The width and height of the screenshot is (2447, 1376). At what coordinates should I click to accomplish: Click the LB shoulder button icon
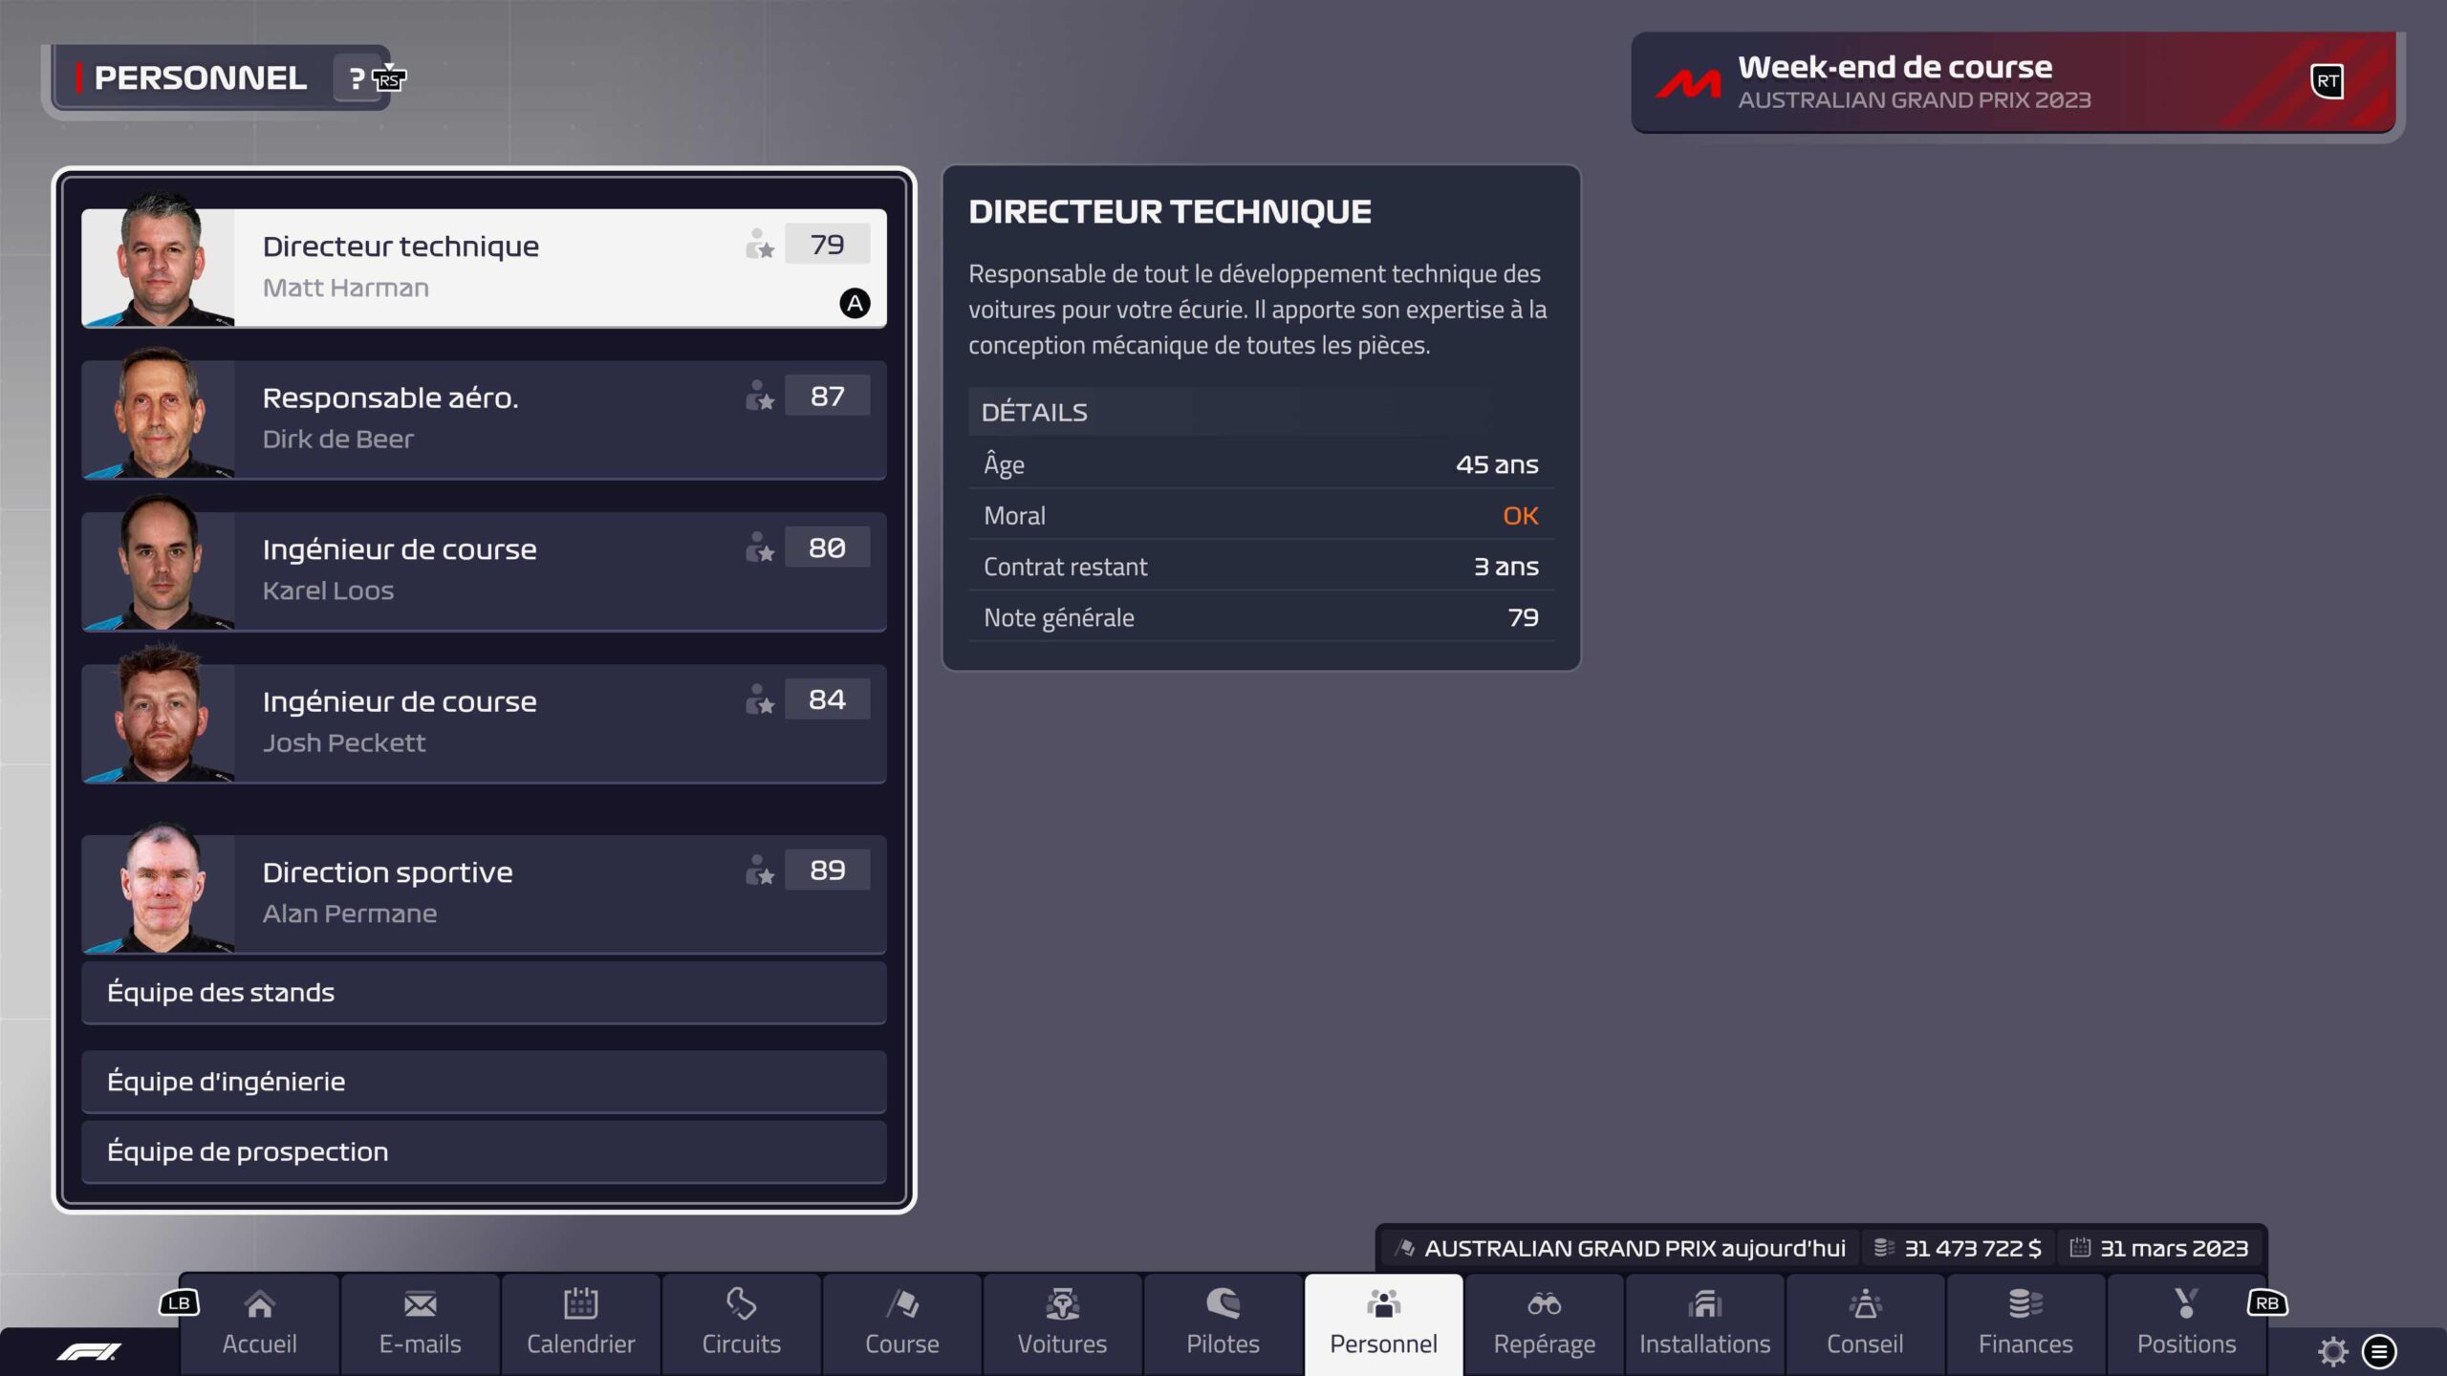click(179, 1302)
